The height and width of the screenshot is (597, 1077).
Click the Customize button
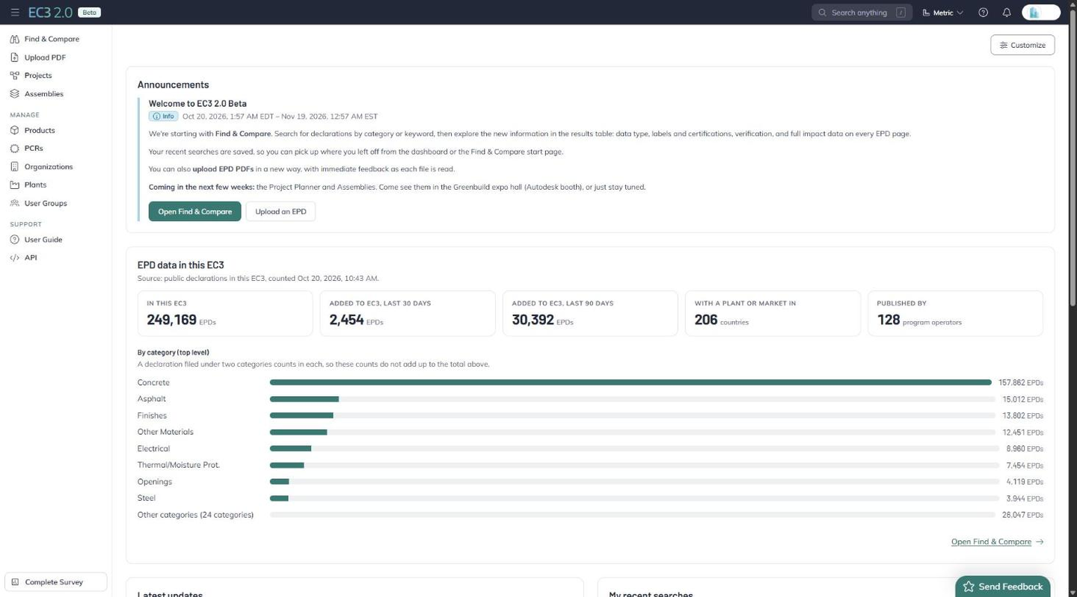coord(1022,45)
